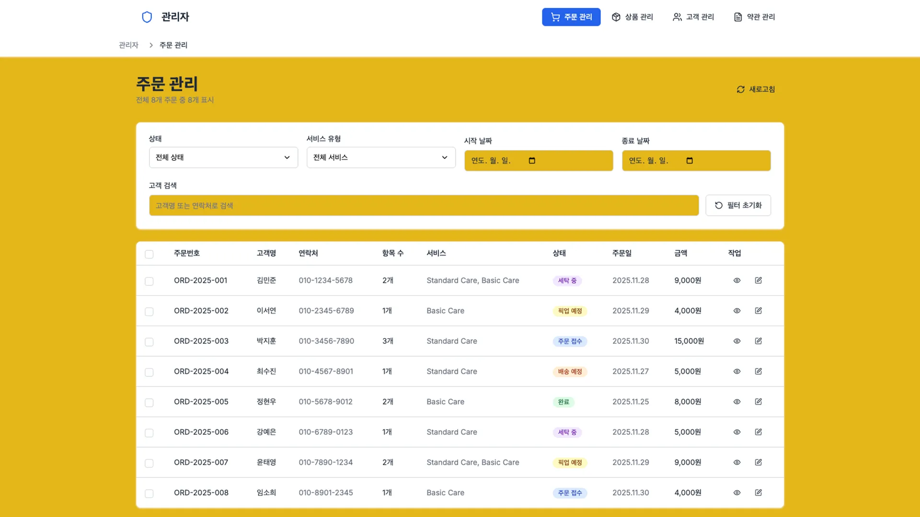Click the shield logo icon beside 관리자
Image resolution: width=920 pixels, height=517 pixels.
click(x=147, y=17)
